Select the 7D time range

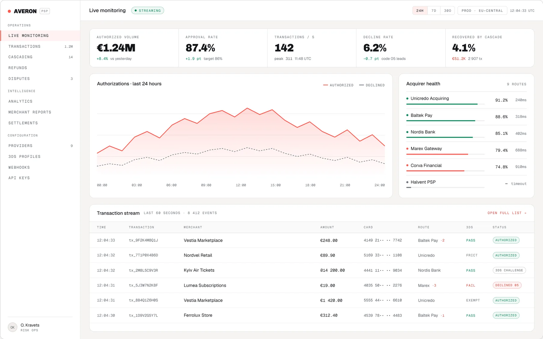coord(434,11)
